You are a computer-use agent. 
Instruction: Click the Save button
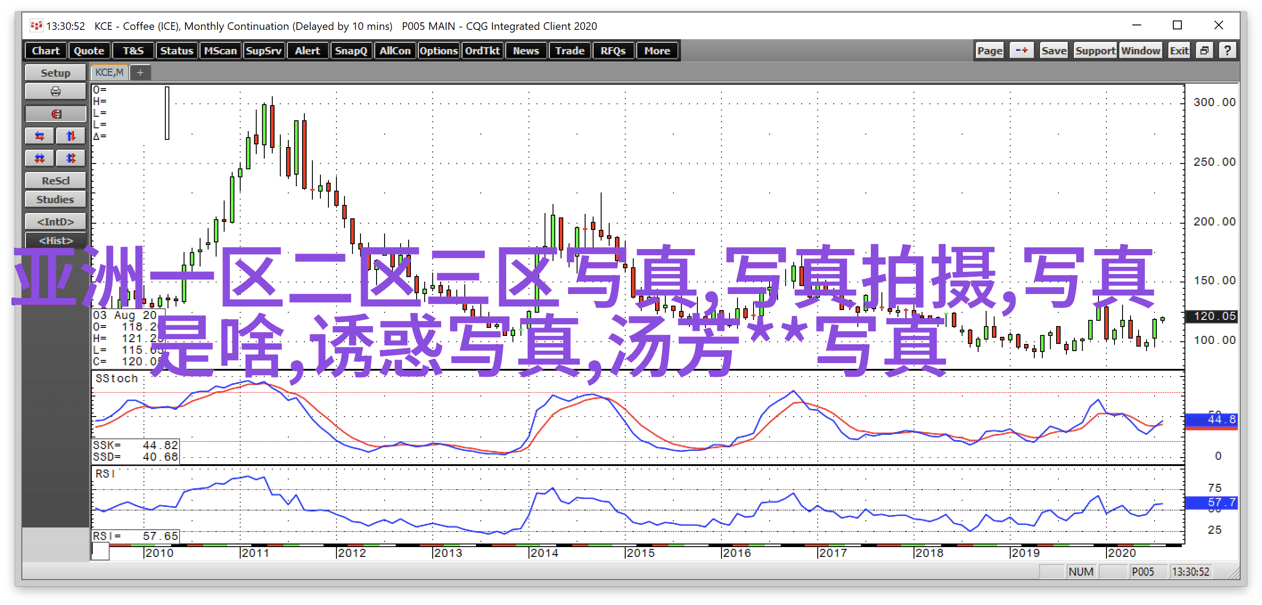coord(1053,50)
